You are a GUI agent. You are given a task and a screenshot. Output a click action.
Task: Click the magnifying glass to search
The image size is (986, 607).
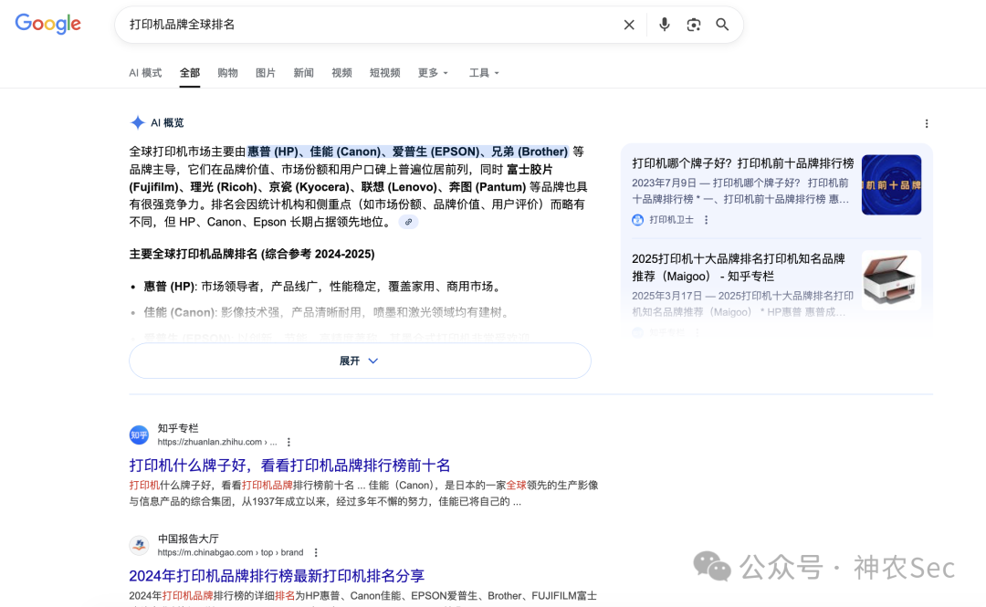[x=722, y=25]
